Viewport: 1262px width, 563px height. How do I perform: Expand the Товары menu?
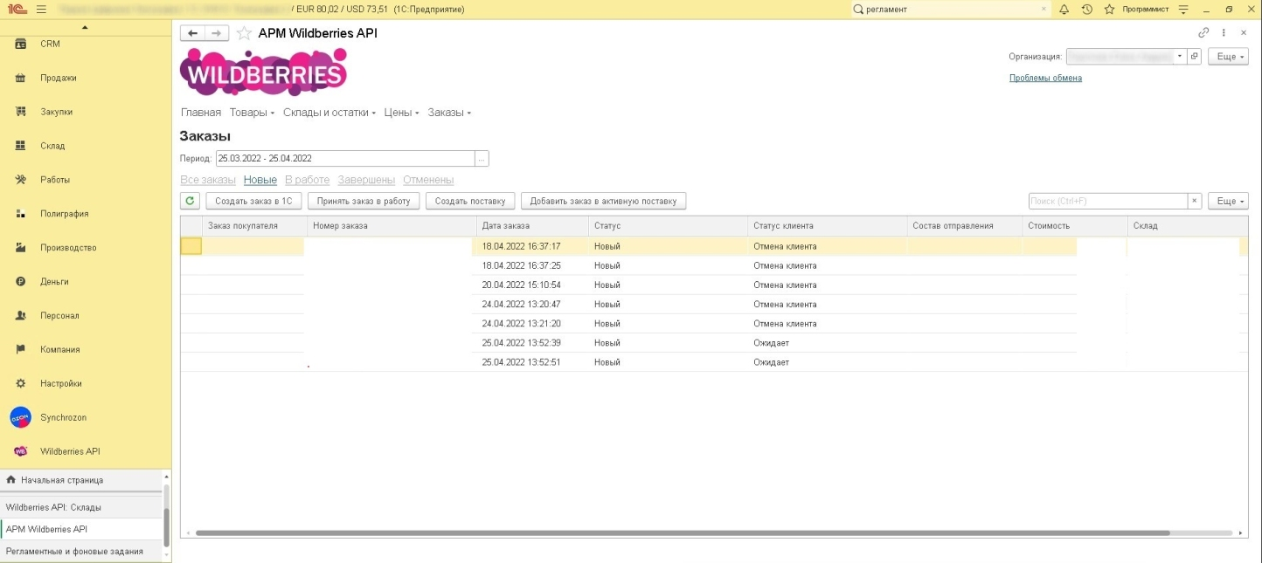[252, 113]
